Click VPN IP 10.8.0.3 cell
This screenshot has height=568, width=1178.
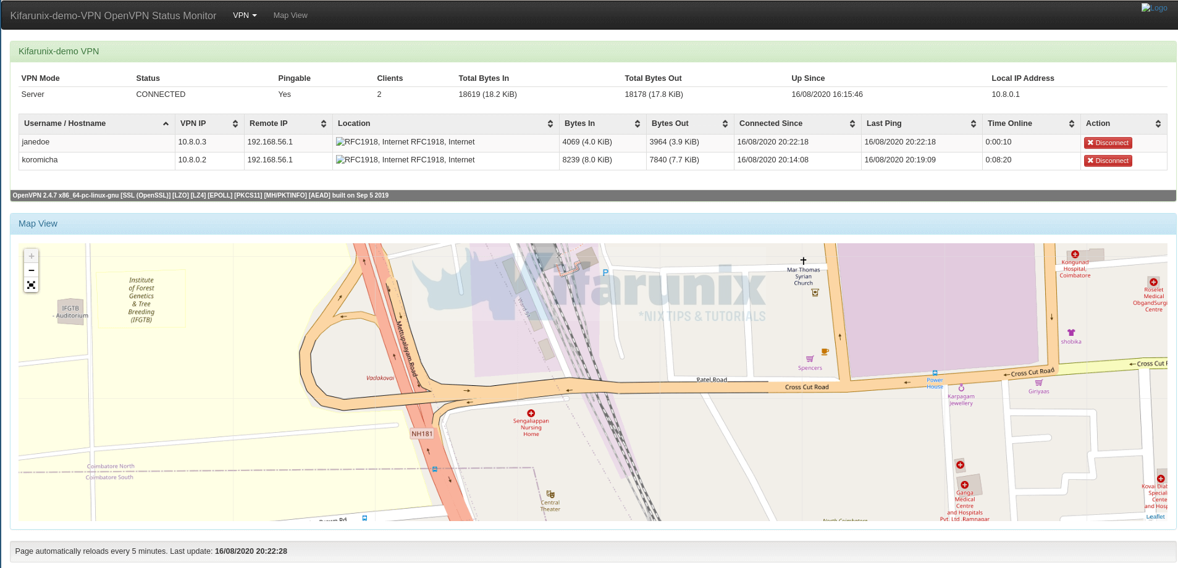coord(209,142)
